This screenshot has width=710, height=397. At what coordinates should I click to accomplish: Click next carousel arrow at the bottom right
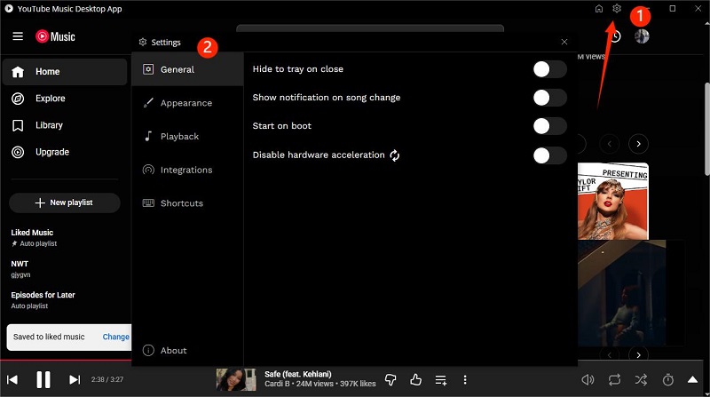(638, 355)
